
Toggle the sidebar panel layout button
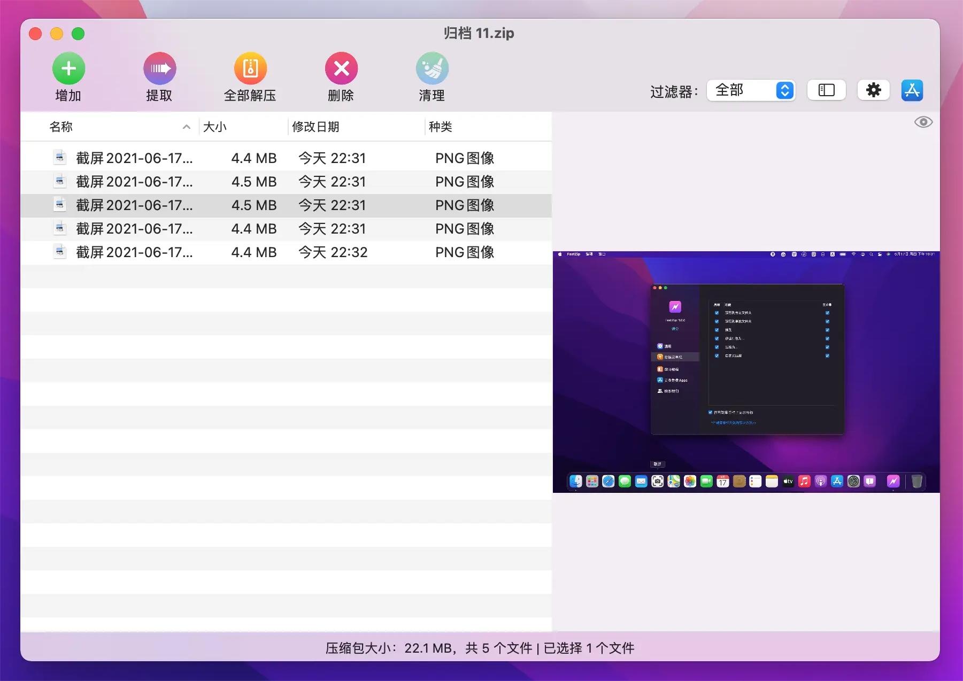826,90
